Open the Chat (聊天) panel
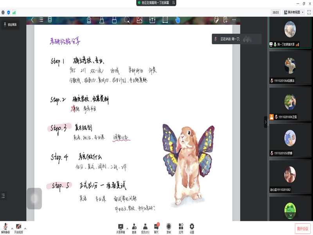This screenshot has height=235, width=313. click(156, 228)
